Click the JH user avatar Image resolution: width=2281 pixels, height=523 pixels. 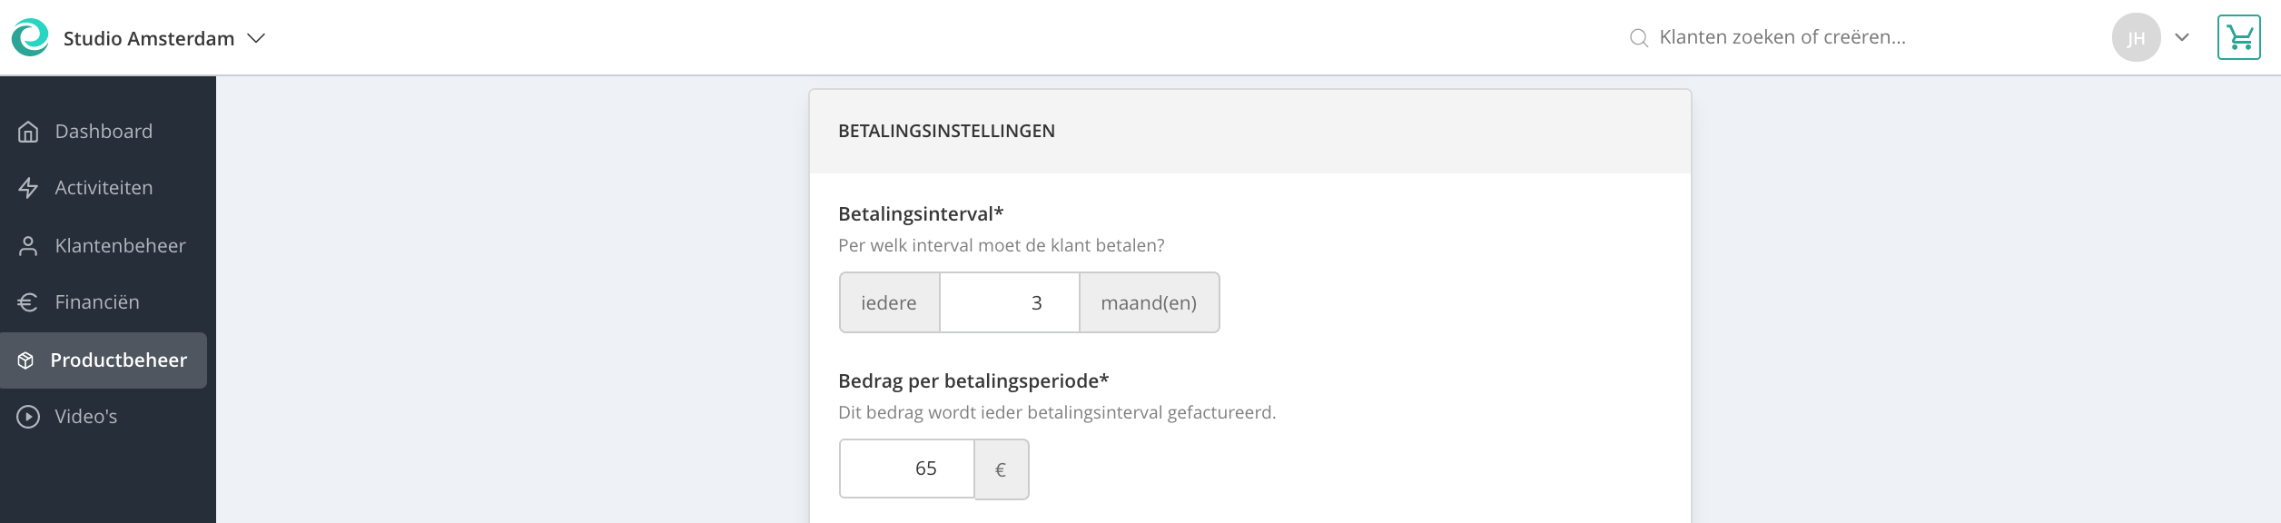point(2136,37)
